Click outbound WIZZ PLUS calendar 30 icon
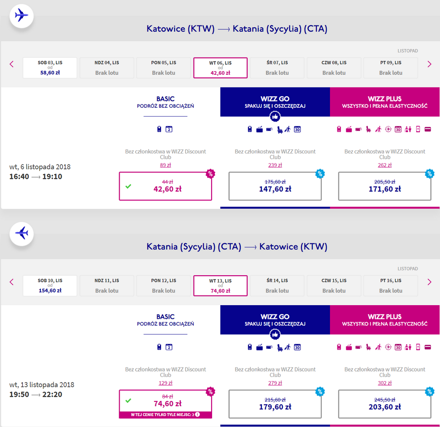 (x=398, y=129)
